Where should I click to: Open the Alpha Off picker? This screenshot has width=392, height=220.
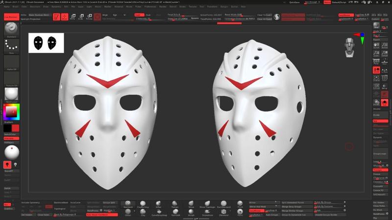coord(11,62)
